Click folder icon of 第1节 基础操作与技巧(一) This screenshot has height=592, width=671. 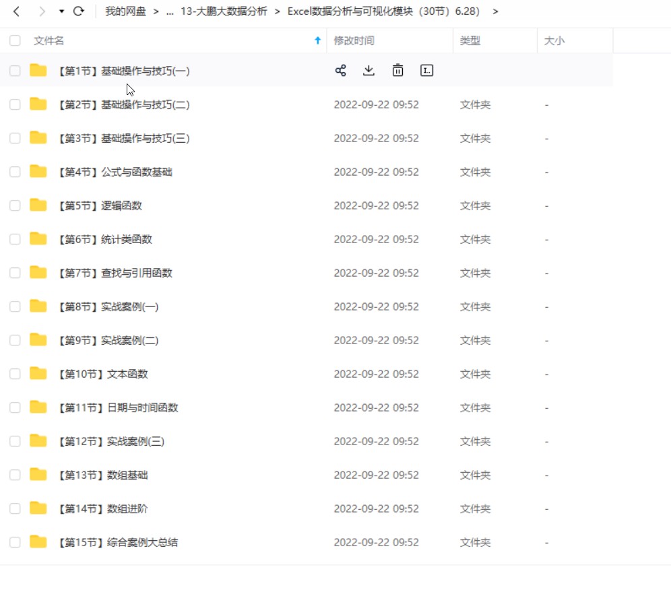38,70
